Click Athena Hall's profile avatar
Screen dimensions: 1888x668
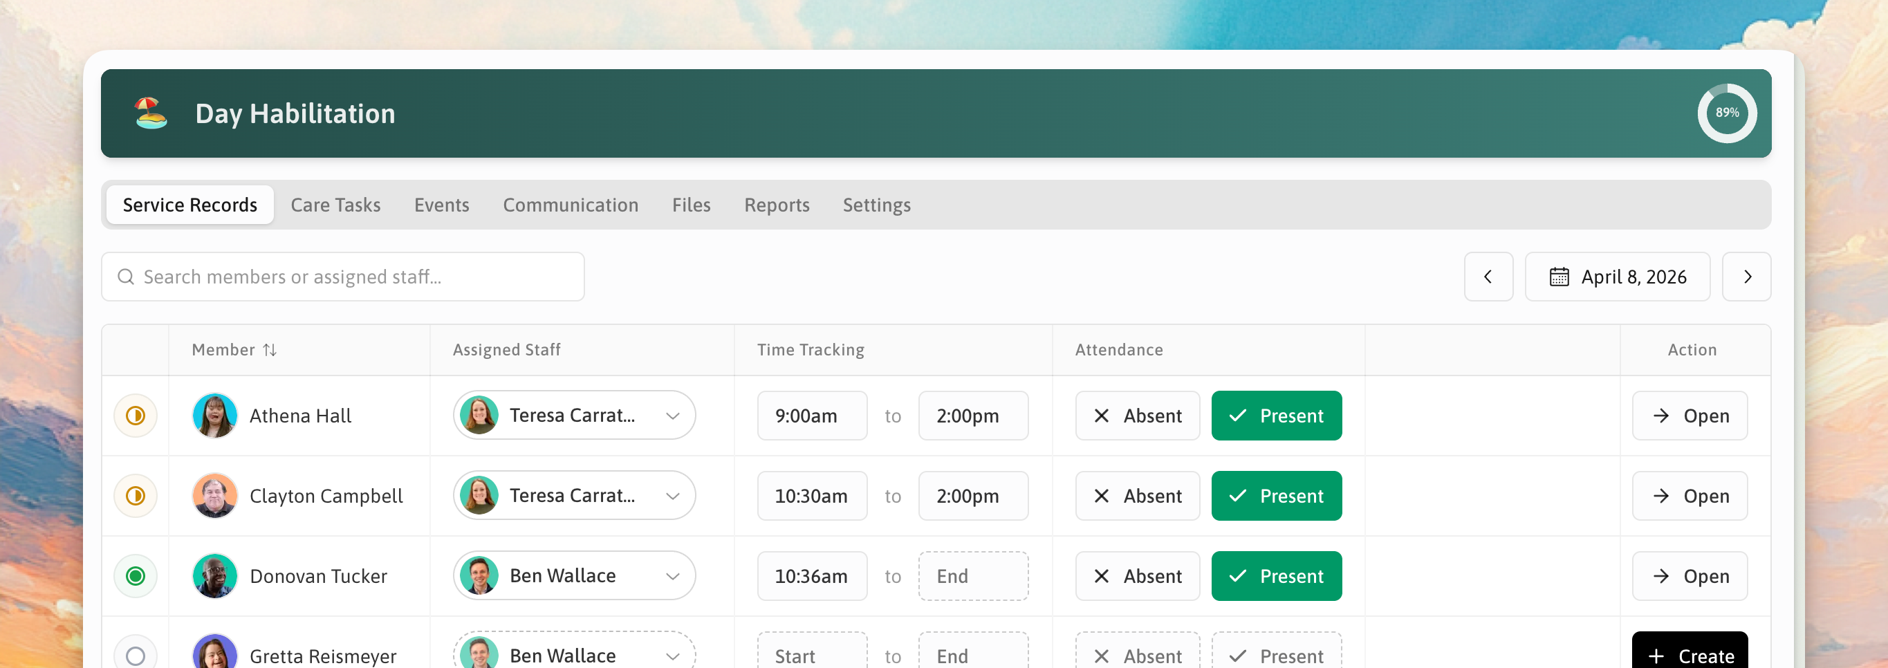(x=215, y=416)
